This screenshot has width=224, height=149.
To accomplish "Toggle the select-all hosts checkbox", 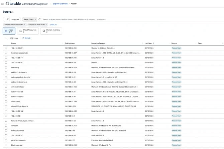I will point(6,38).
